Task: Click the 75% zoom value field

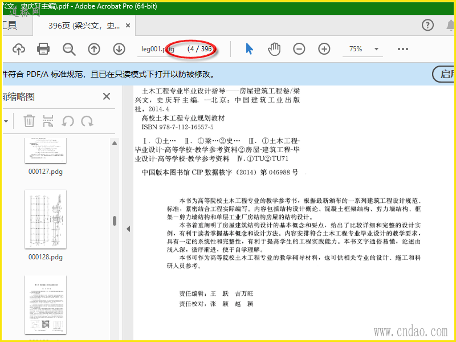Action: click(x=356, y=49)
